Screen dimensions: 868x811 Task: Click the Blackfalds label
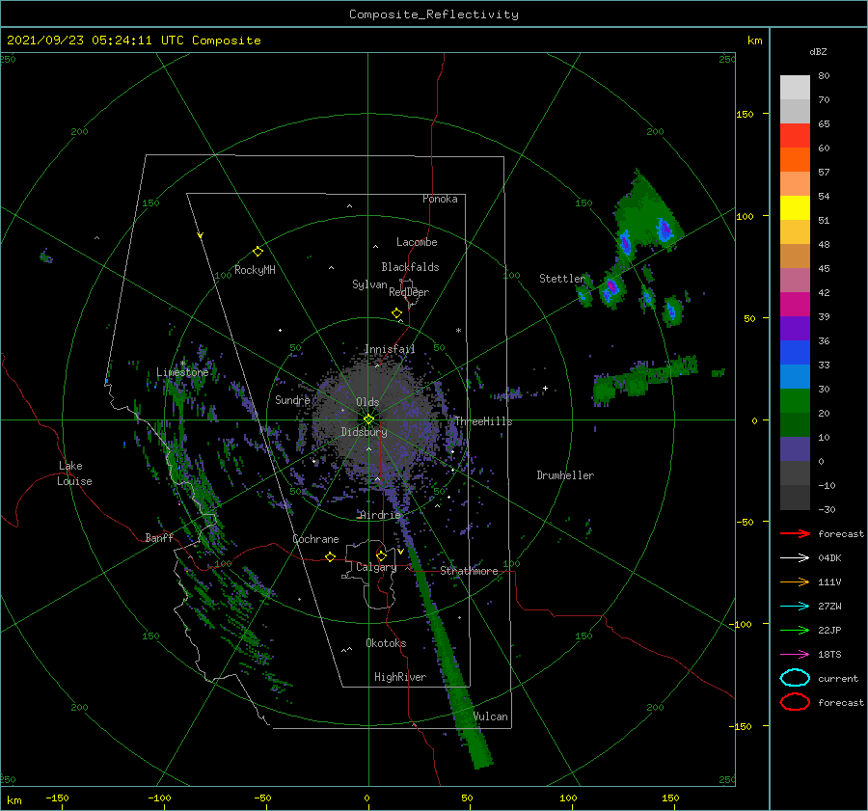[x=410, y=267]
